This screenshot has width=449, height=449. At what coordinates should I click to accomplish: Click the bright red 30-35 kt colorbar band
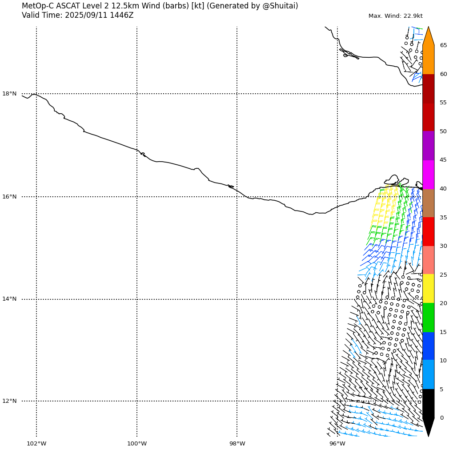pos(429,232)
